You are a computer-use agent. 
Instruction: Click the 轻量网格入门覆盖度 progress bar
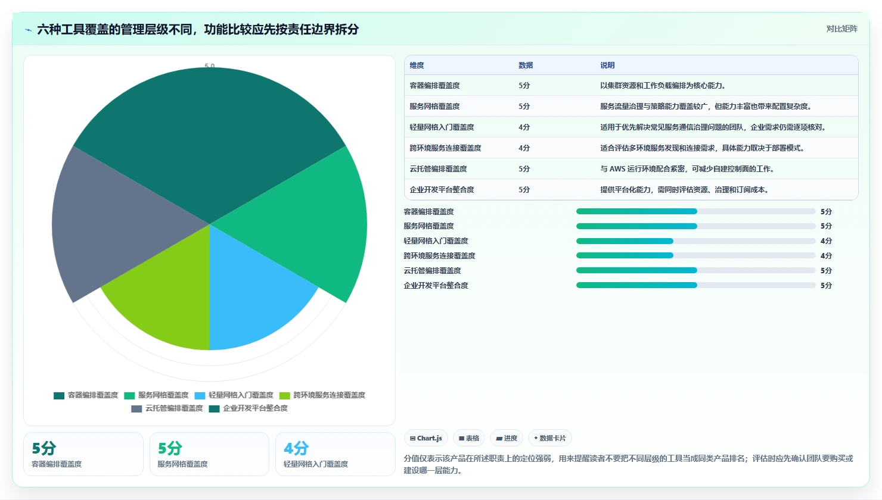(x=695, y=241)
